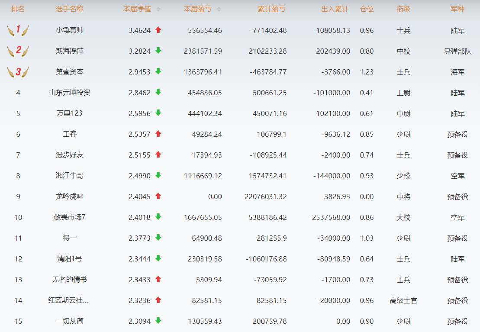Click green down arrow beside 3.2824

[x=158, y=51]
